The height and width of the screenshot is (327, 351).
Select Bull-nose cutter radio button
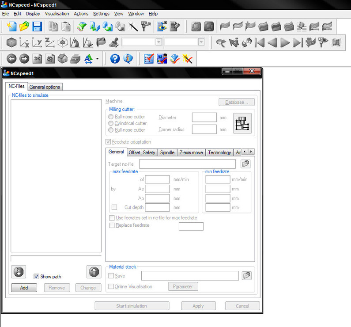[x=111, y=130]
